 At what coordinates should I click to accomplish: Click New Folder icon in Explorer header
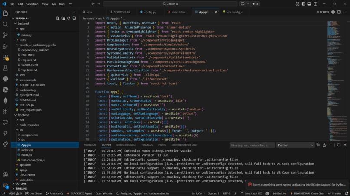[63, 19]
